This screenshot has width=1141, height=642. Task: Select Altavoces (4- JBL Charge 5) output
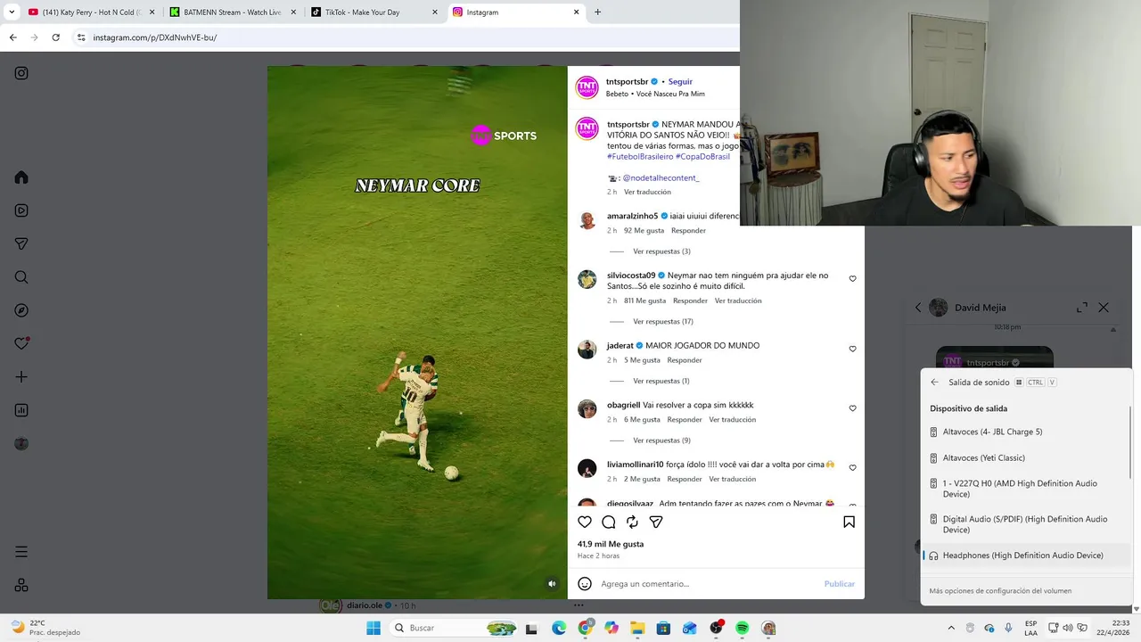click(x=1026, y=432)
